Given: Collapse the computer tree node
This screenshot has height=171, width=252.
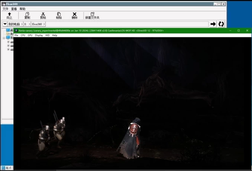Looking at the screenshot, I should pos(4,38).
